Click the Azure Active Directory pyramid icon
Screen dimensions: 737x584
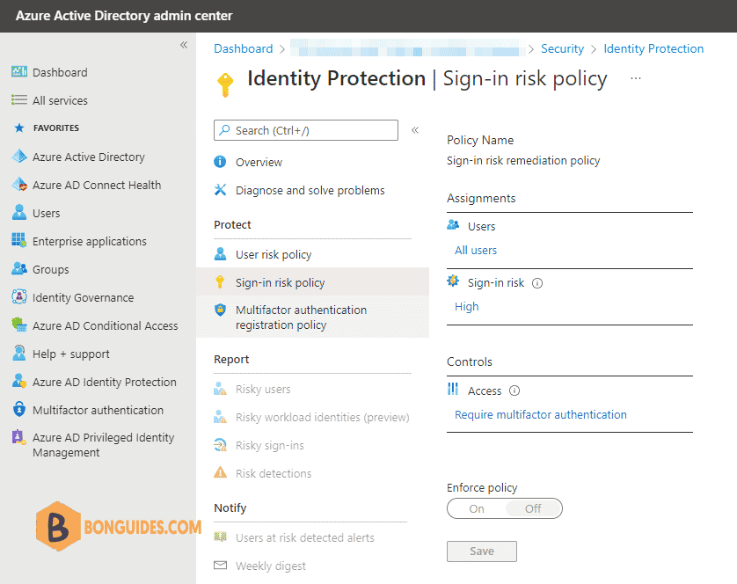pyautogui.click(x=19, y=156)
